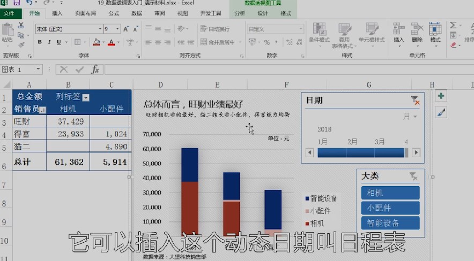Click inside the formula bar

pos(289,70)
